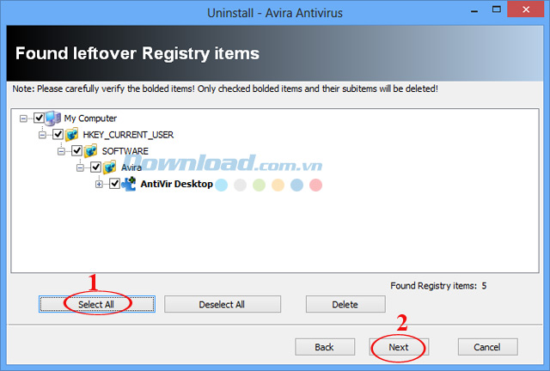The image size is (550, 371).
Task: Collapse the Avira tree node
Action: click(80, 167)
